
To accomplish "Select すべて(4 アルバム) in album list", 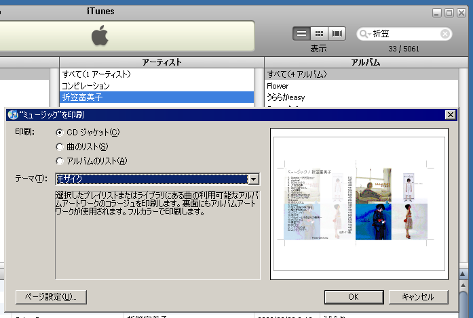I will pos(362,74).
